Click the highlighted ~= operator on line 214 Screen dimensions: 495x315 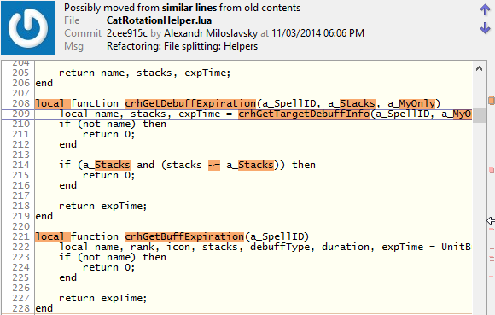click(x=214, y=165)
